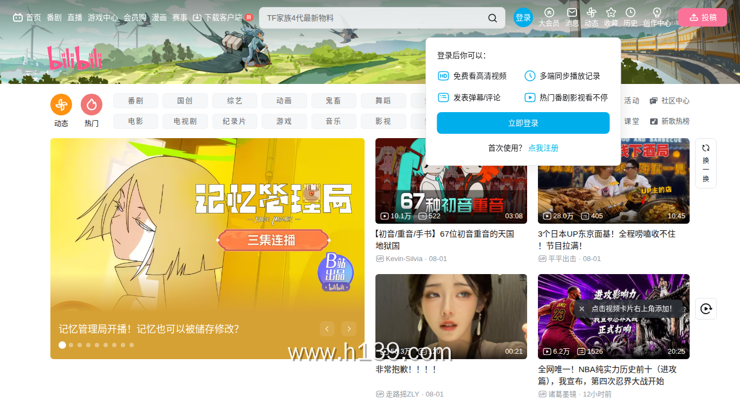The height and width of the screenshot is (416, 740).
Task: Open title 全网唯一！NBA纯实力历史前十
Action: click(607, 375)
